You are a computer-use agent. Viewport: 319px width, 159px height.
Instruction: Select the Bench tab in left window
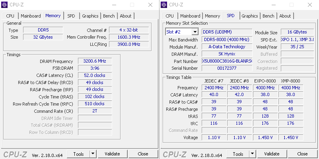[x=109, y=16]
